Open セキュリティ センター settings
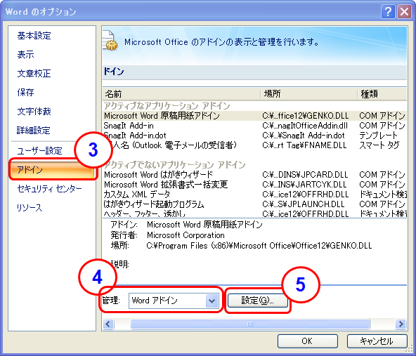Screen dimensions: 416x356 point(49,188)
